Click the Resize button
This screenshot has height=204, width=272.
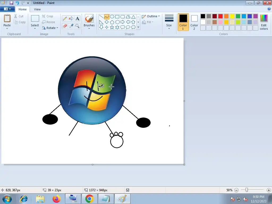49,22
